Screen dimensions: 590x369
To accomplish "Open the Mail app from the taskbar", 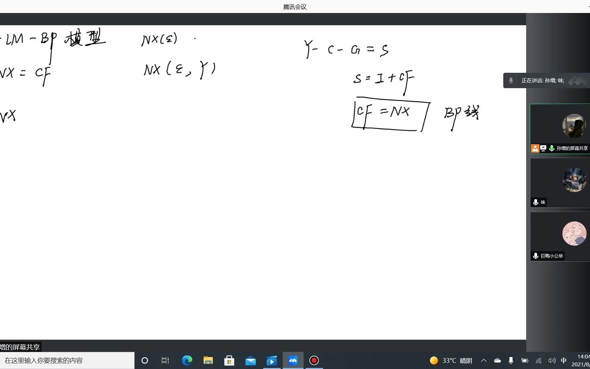I will tap(251, 360).
